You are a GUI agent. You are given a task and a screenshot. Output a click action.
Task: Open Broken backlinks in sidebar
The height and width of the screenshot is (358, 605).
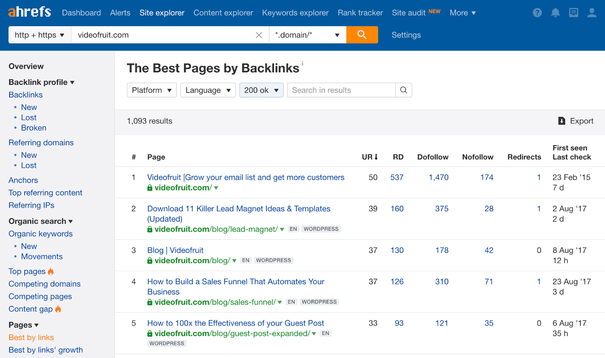point(34,128)
